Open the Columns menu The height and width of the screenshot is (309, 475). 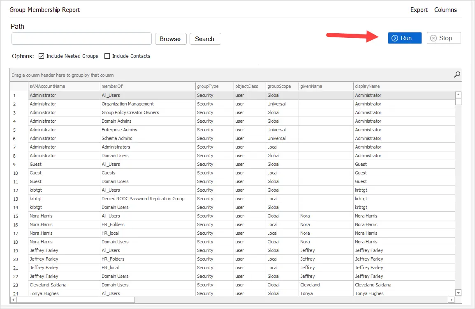[445, 10]
